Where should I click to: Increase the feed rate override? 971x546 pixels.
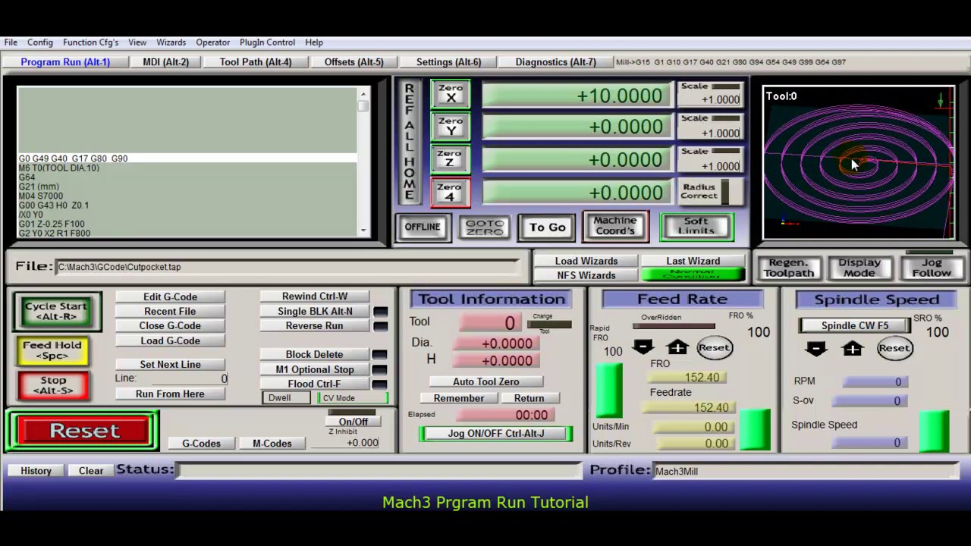[x=677, y=347]
